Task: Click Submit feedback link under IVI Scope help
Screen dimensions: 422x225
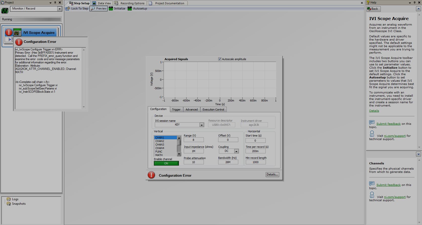Action: [x=388, y=124]
